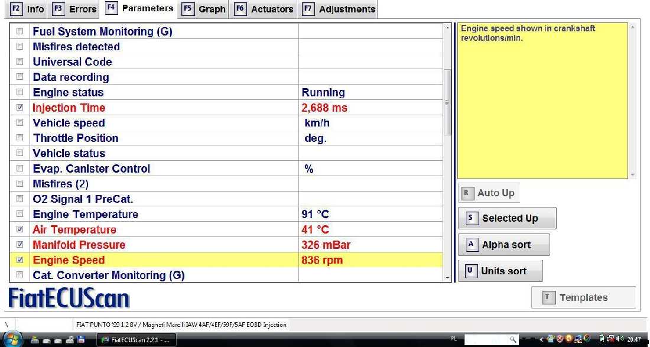Click the R key icon on Auto Up
Viewport: 650px width, 347px height.
pos(467,193)
